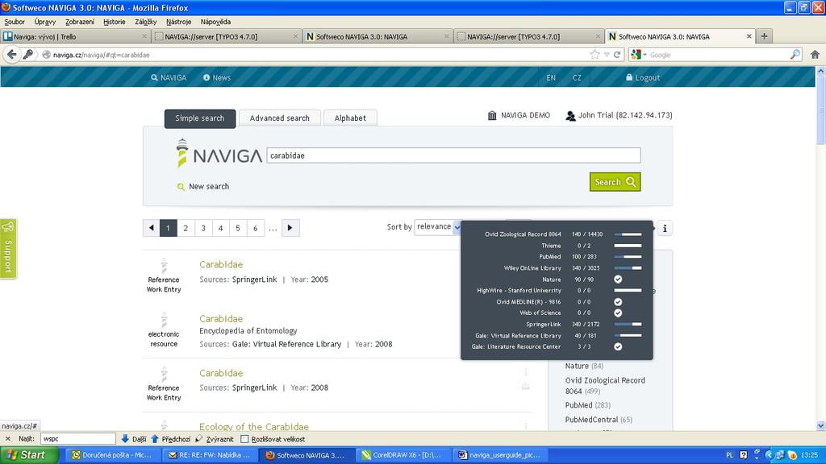Toggle the Ovid MEDLINE(R) checkmark
826x464 pixels.
point(618,302)
